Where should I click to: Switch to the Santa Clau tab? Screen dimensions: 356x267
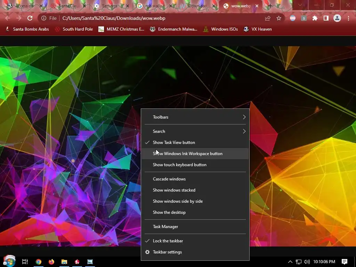(67, 6)
